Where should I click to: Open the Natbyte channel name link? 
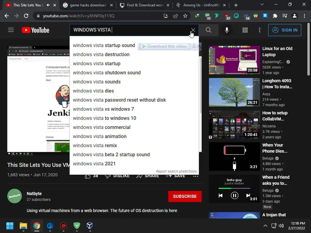pos(34,194)
